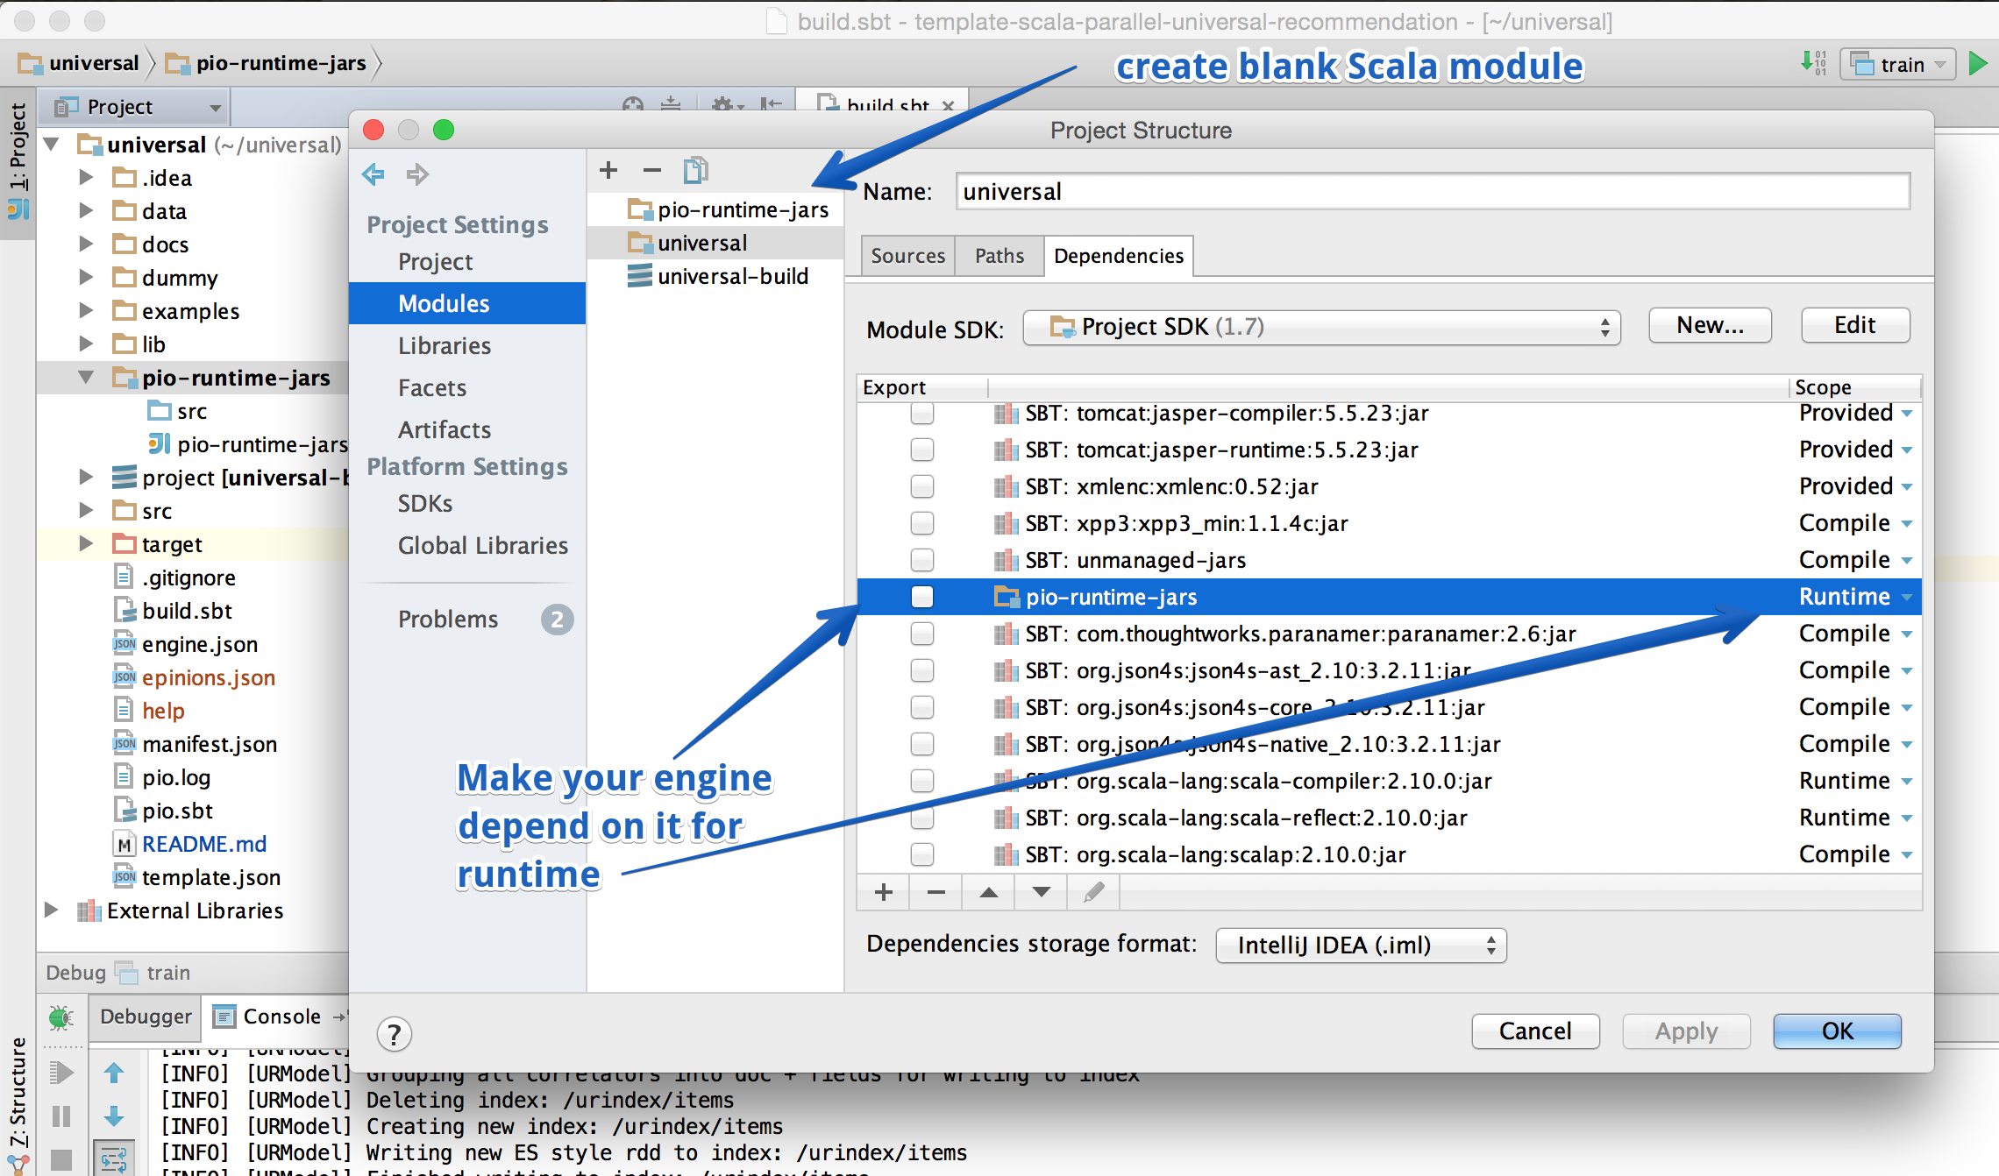Screen dimensions: 1999x1176
Task: Switch to the Sources tab
Action: pos(907,256)
